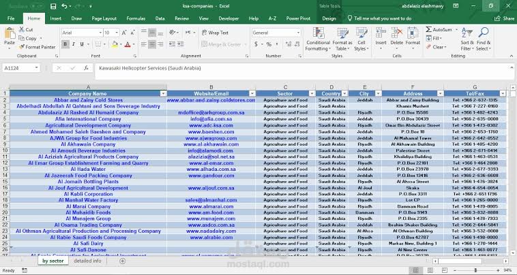Click the Fill button
Viewport: 517px width, 275px height.
click(434, 39)
